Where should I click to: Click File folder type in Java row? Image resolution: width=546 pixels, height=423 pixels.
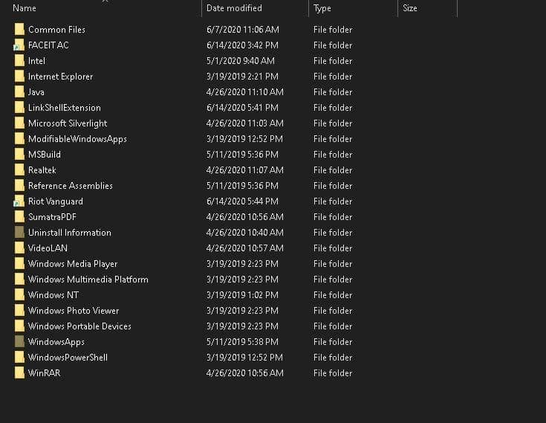click(333, 92)
